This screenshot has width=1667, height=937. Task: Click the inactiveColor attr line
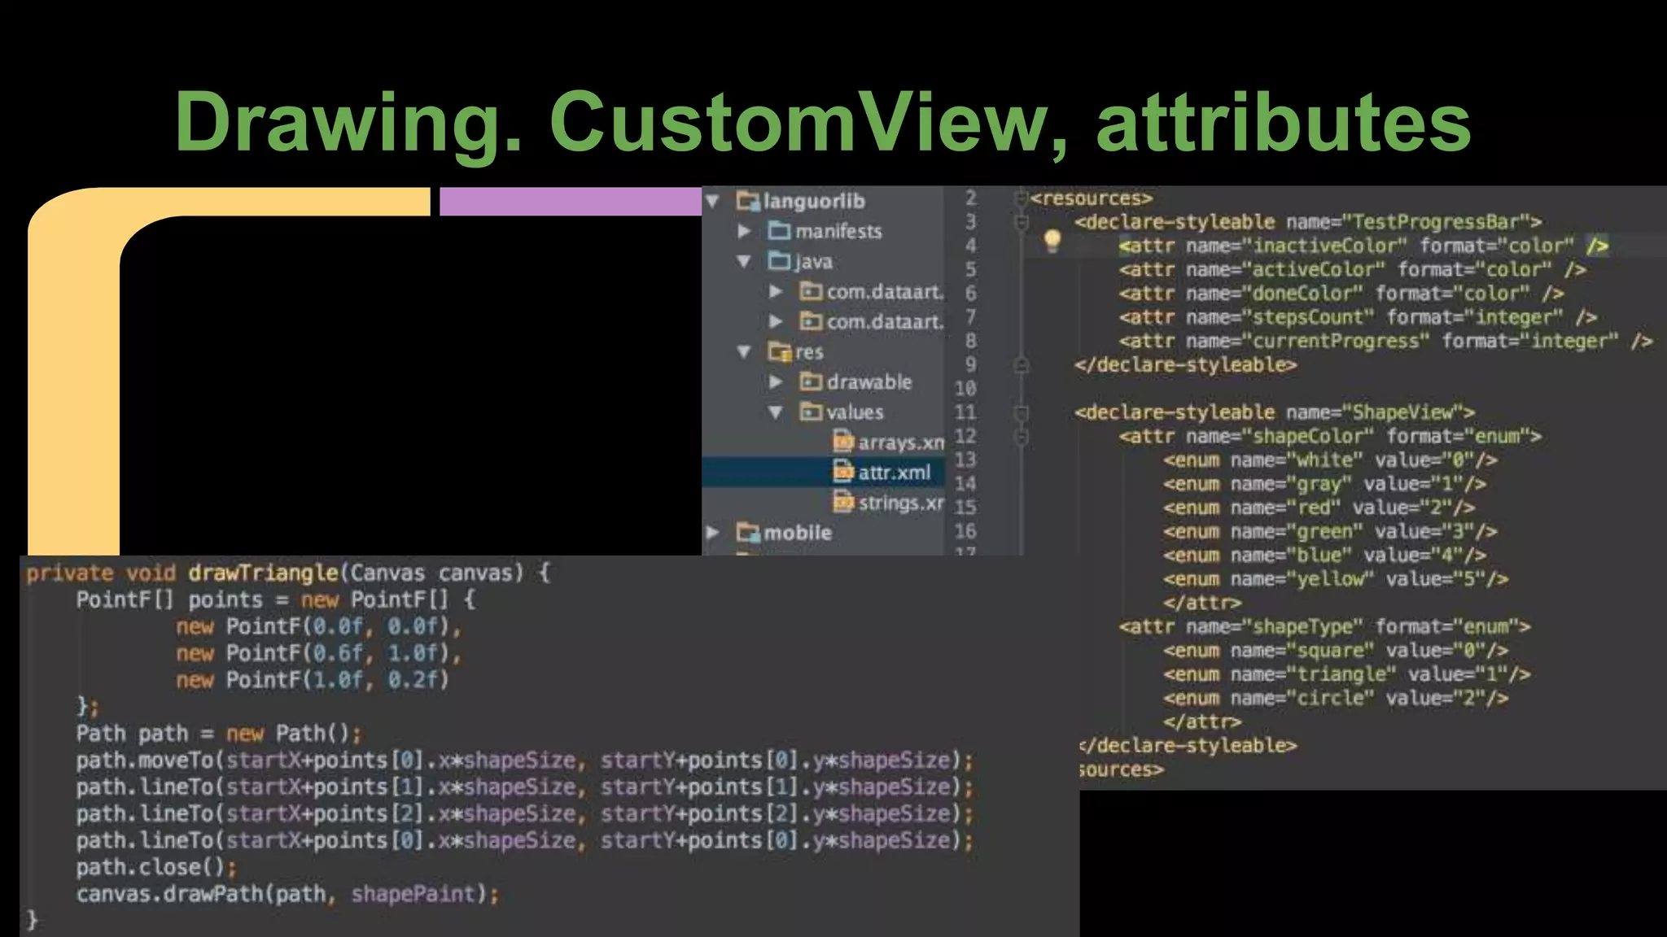[1363, 246]
